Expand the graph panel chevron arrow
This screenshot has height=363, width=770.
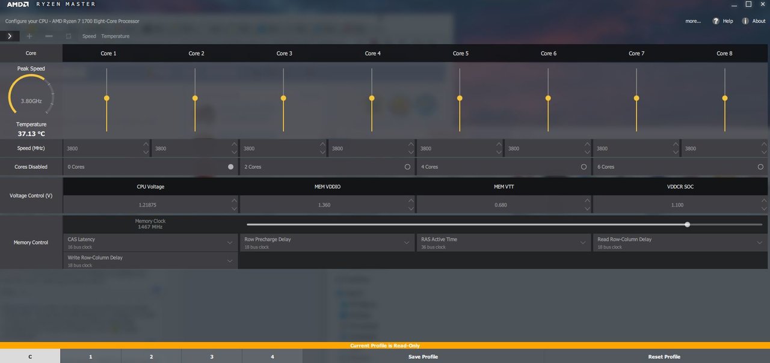tap(10, 36)
